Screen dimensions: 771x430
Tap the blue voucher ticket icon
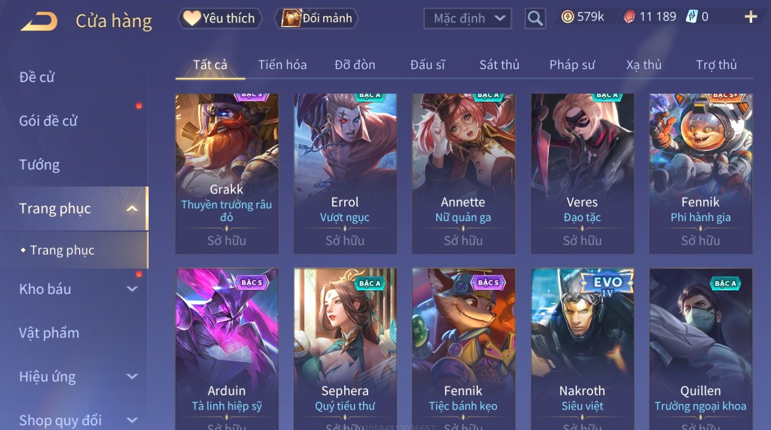pos(691,16)
